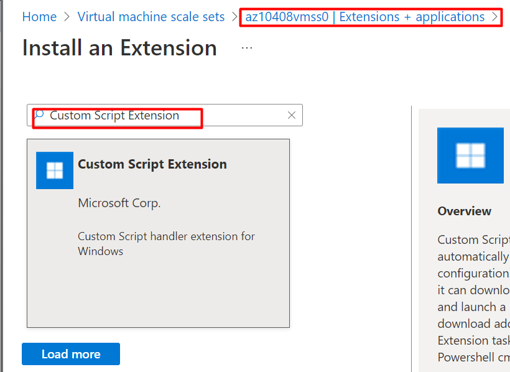Focus the Custom Script Extension search field
This screenshot has height=372, width=510.
(x=165, y=115)
